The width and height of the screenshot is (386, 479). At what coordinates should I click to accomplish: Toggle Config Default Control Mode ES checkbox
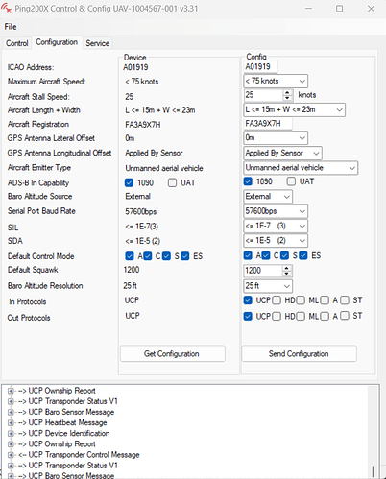pyautogui.click(x=303, y=255)
